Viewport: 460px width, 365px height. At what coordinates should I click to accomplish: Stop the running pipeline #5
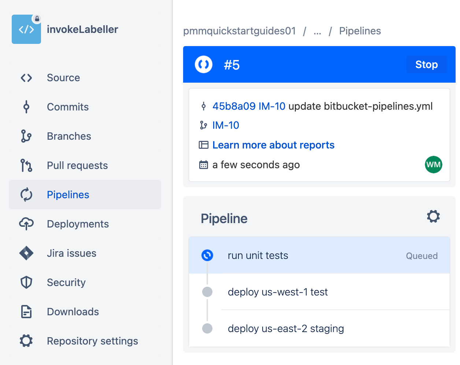click(426, 64)
